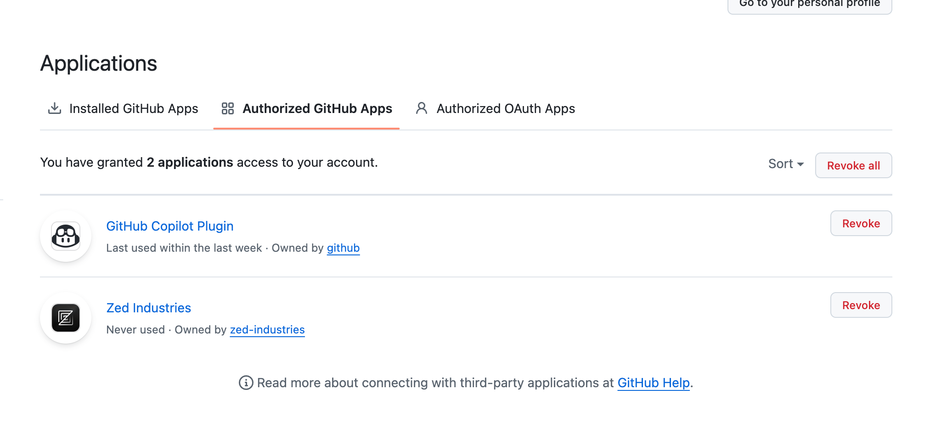Click the download icon beside Installed GitHub Apps

[55, 108]
